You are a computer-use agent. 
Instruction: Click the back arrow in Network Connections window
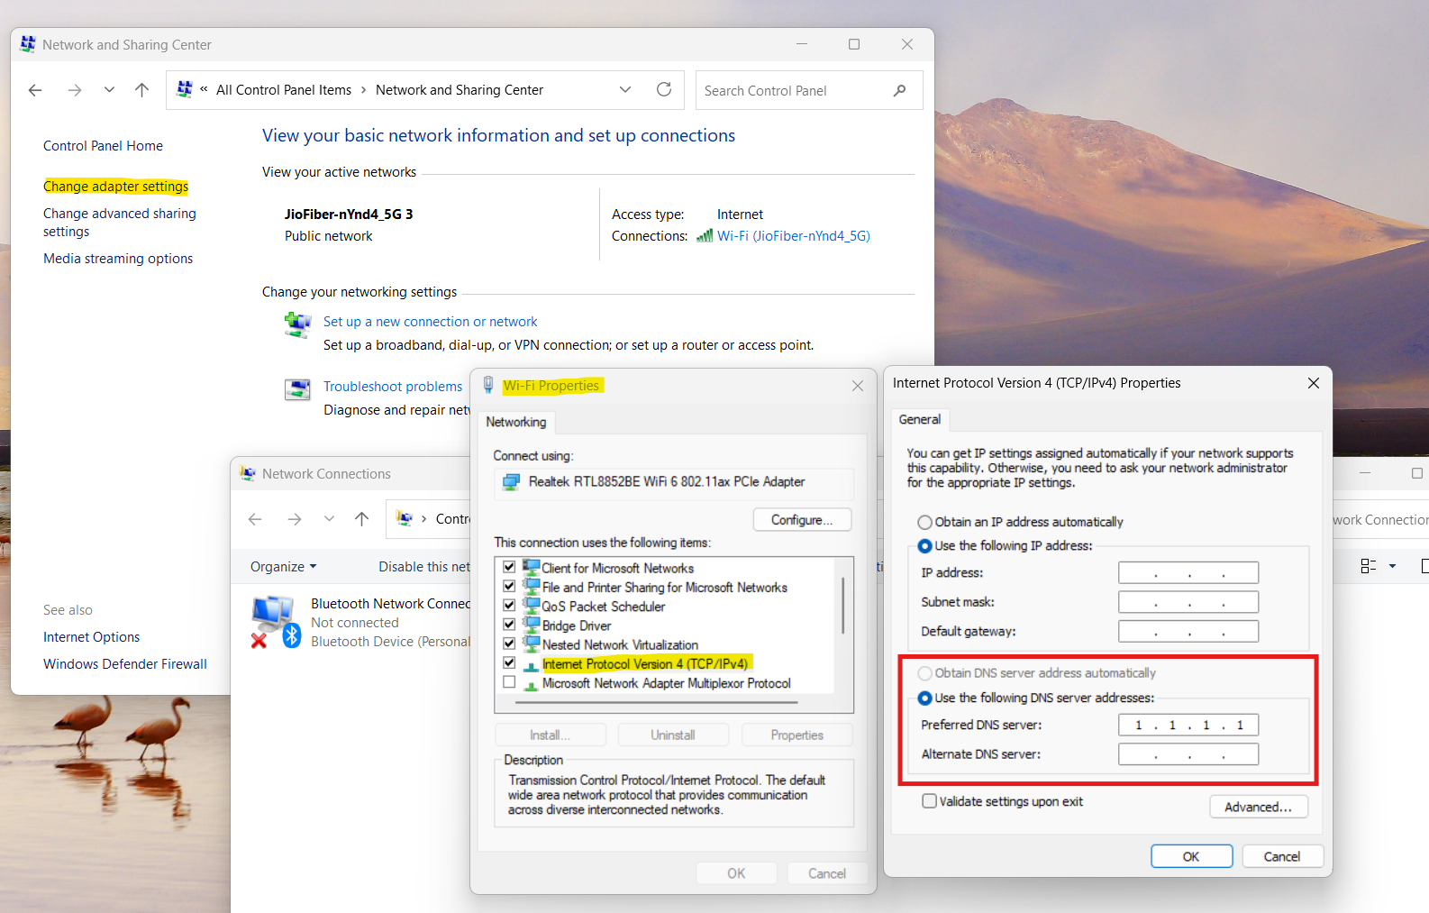255,519
